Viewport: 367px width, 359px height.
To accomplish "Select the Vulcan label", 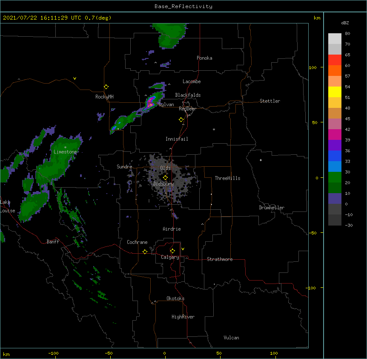I will click(x=231, y=338).
